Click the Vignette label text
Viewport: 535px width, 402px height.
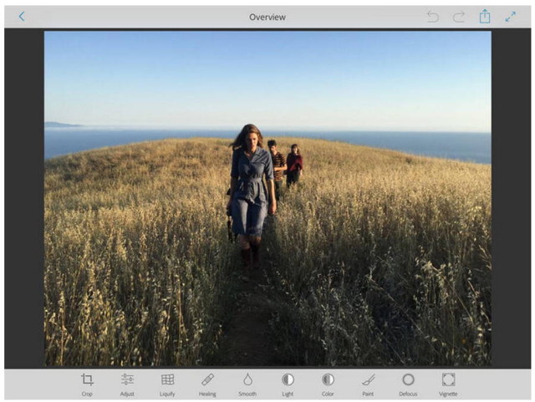click(x=448, y=394)
